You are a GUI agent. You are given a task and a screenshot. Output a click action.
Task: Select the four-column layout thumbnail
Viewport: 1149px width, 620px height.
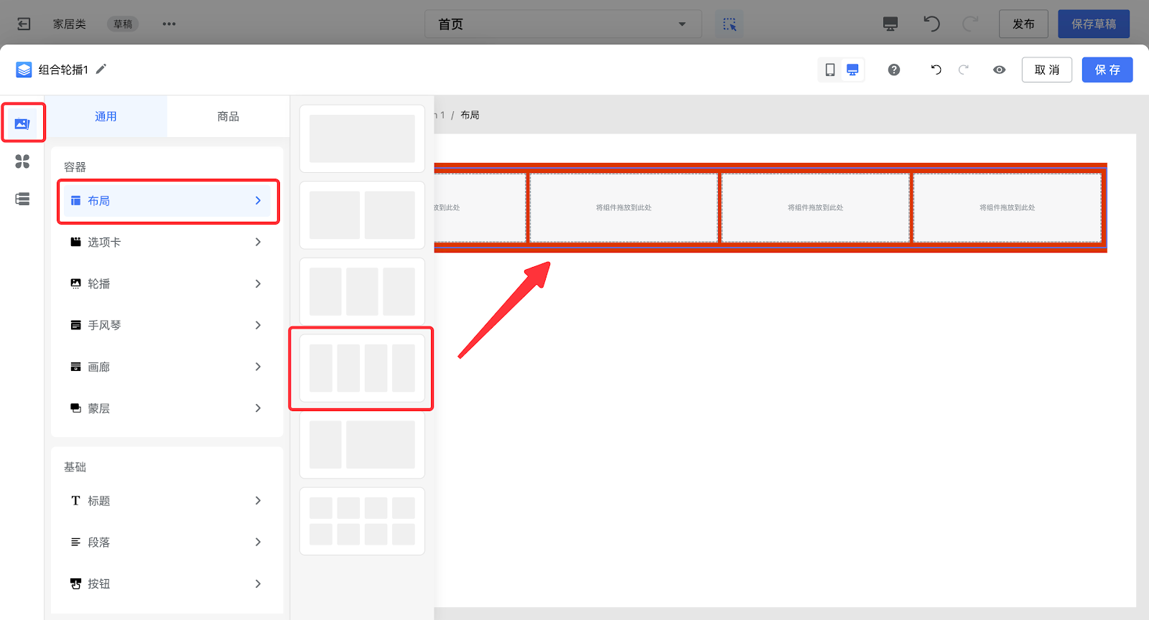tap(362, 368)
